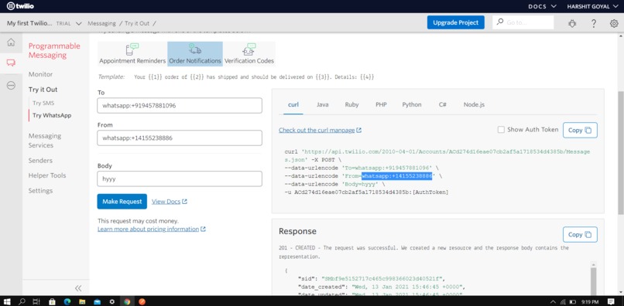624x306 pixels.
Task: Open Check out the curl manpage link
Action: [x=320, y=130]
